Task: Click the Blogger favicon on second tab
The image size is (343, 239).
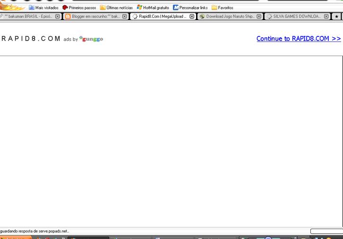Action: coord(68,16)
